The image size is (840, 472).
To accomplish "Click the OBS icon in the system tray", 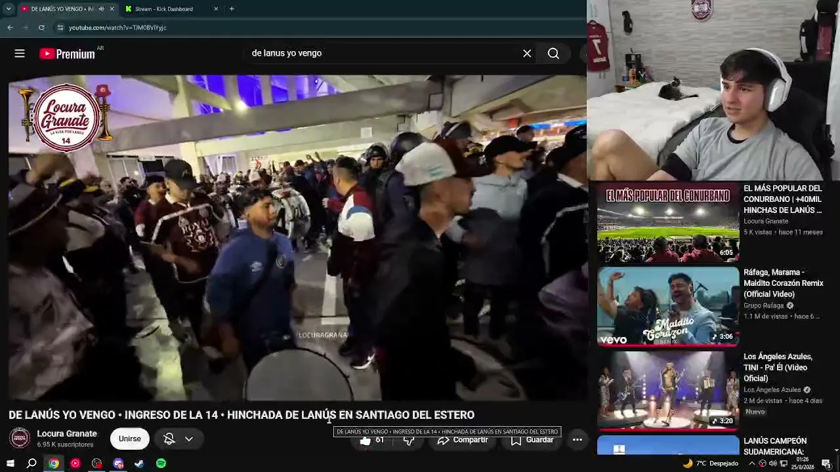I will [763, 463].
